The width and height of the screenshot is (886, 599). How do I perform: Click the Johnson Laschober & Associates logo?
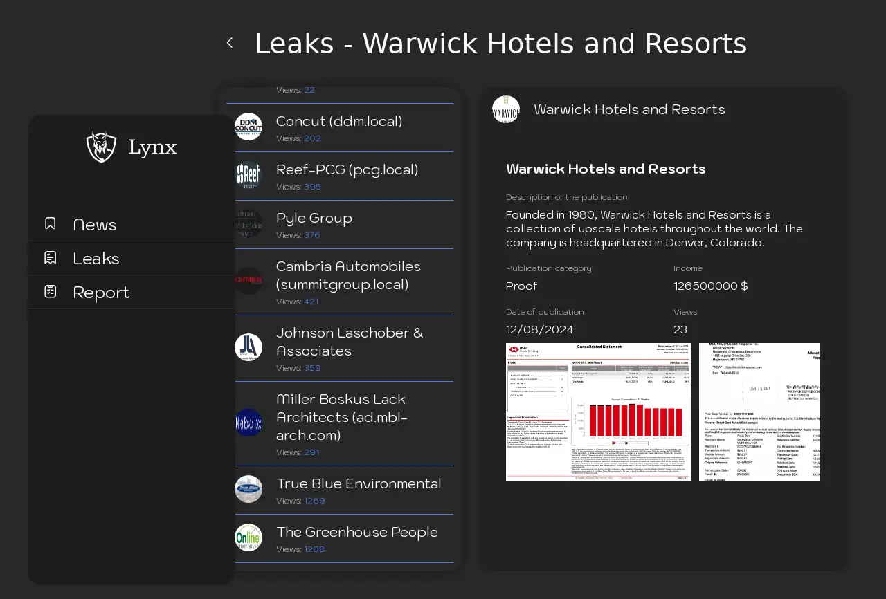click(248, 347)
